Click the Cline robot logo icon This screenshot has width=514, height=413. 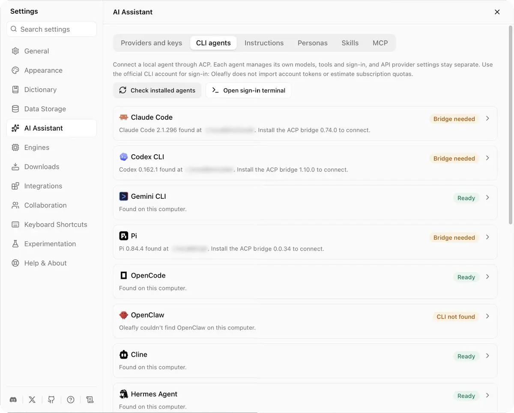tap(124, 355)
